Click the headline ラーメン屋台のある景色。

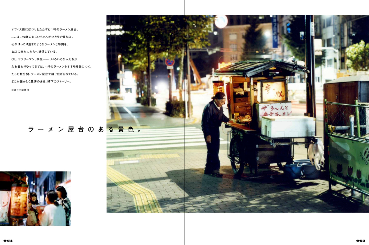(x=85, y=129)
